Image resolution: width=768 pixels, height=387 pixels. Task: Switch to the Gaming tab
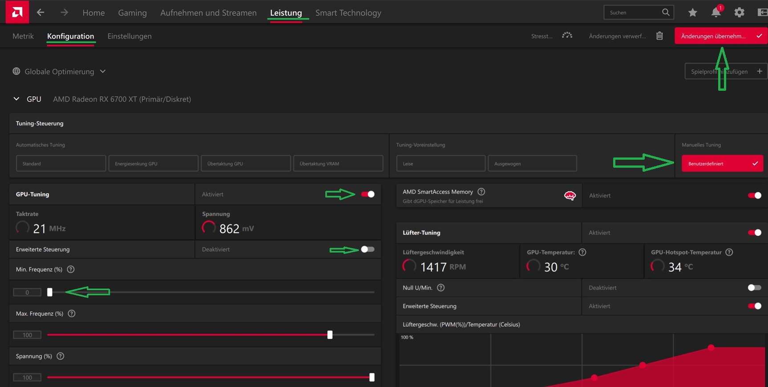[132, 12]
